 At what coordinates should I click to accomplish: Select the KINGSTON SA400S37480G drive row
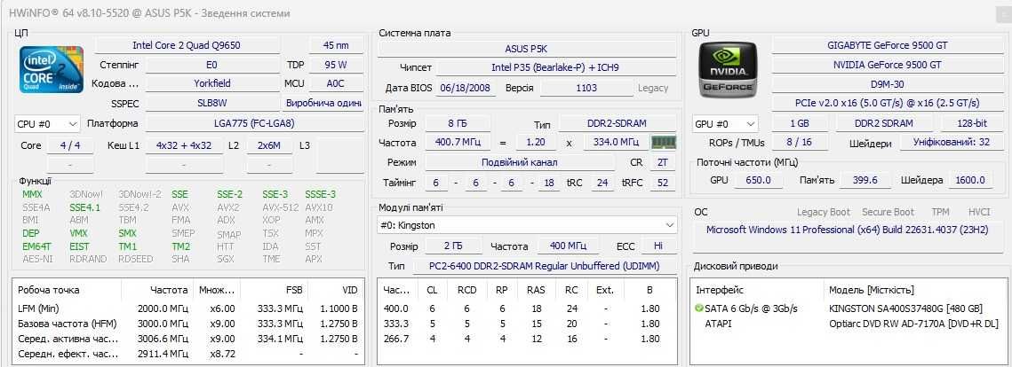coord(848,308)
